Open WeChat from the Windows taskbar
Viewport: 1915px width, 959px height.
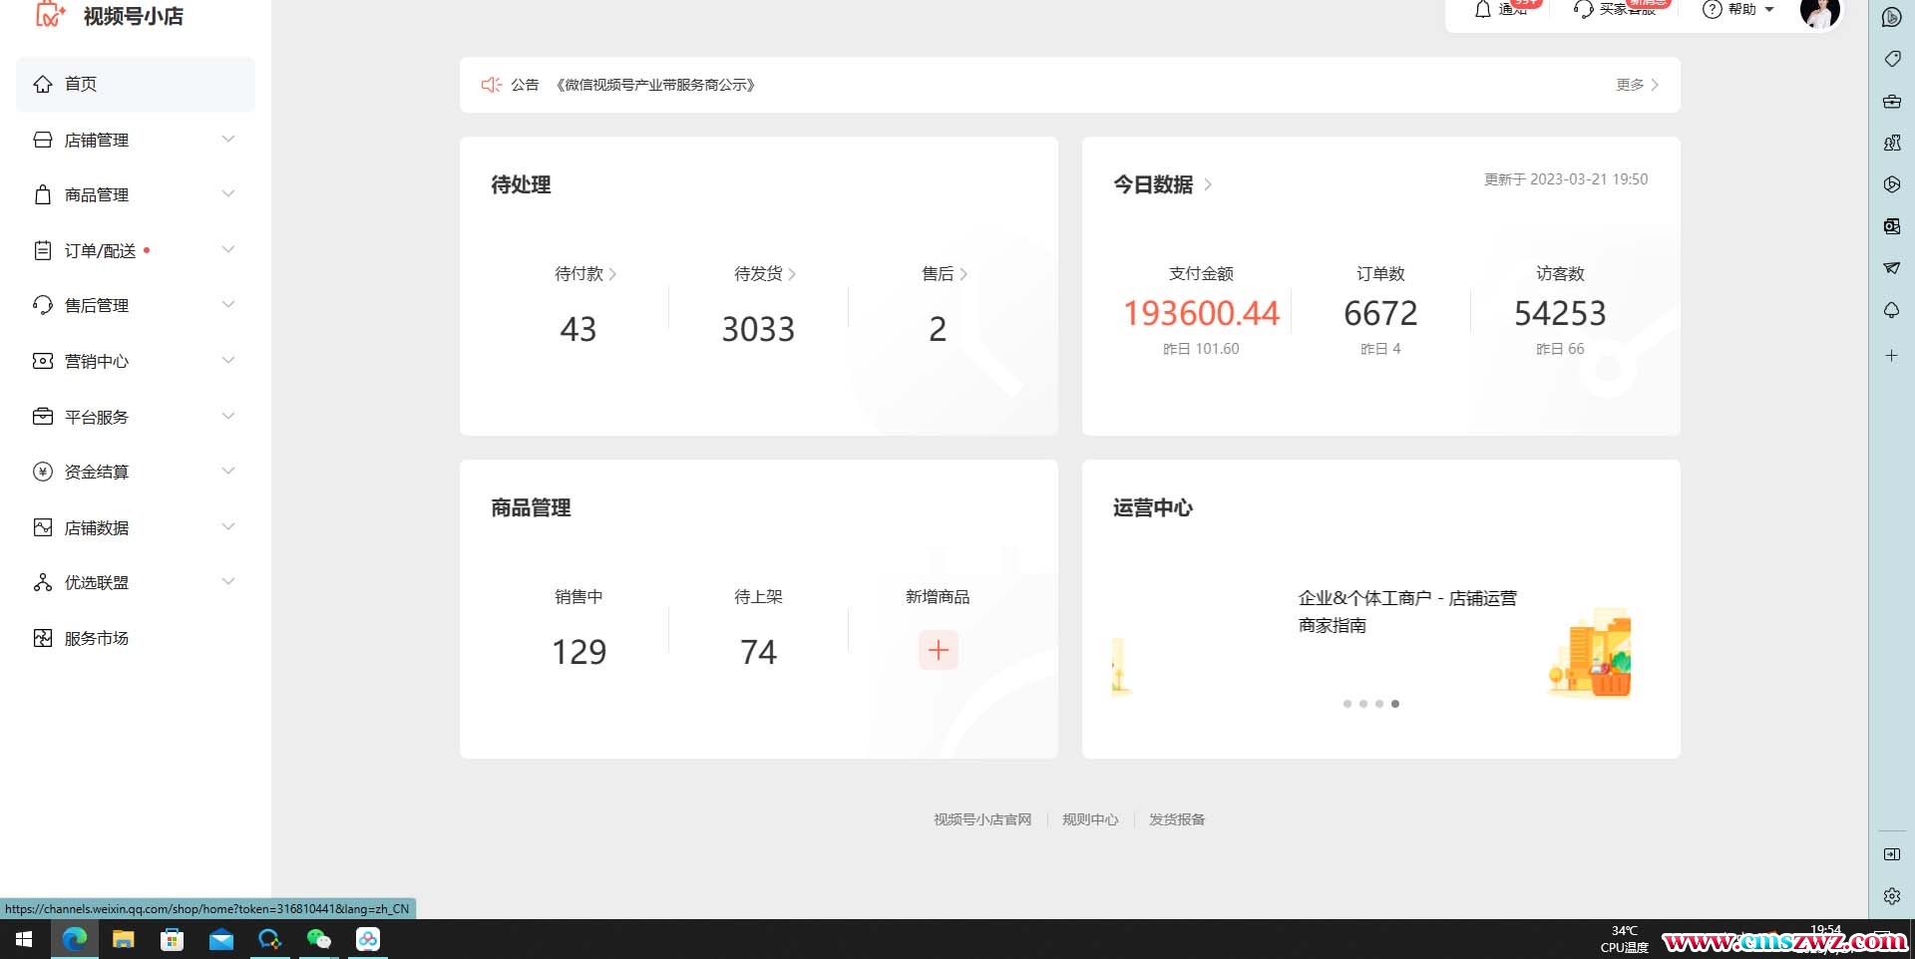(318, 939)
